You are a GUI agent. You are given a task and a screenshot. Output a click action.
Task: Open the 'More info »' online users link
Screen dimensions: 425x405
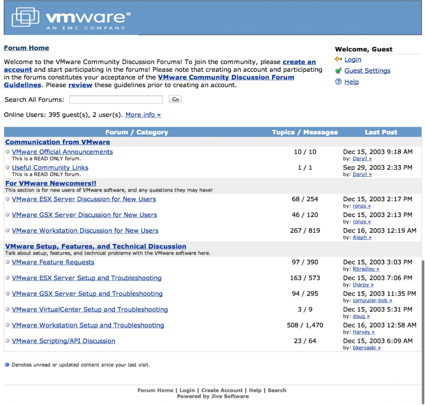point(143,115)
